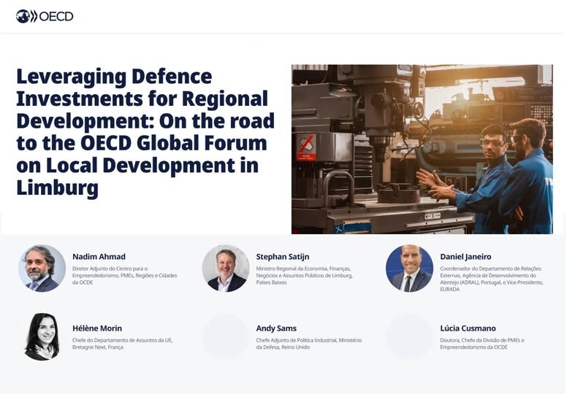Viewport: 575px width, 394px height.
Task: Click the blank avatar beside Andy Sams
Action: (x=226, y=336)
